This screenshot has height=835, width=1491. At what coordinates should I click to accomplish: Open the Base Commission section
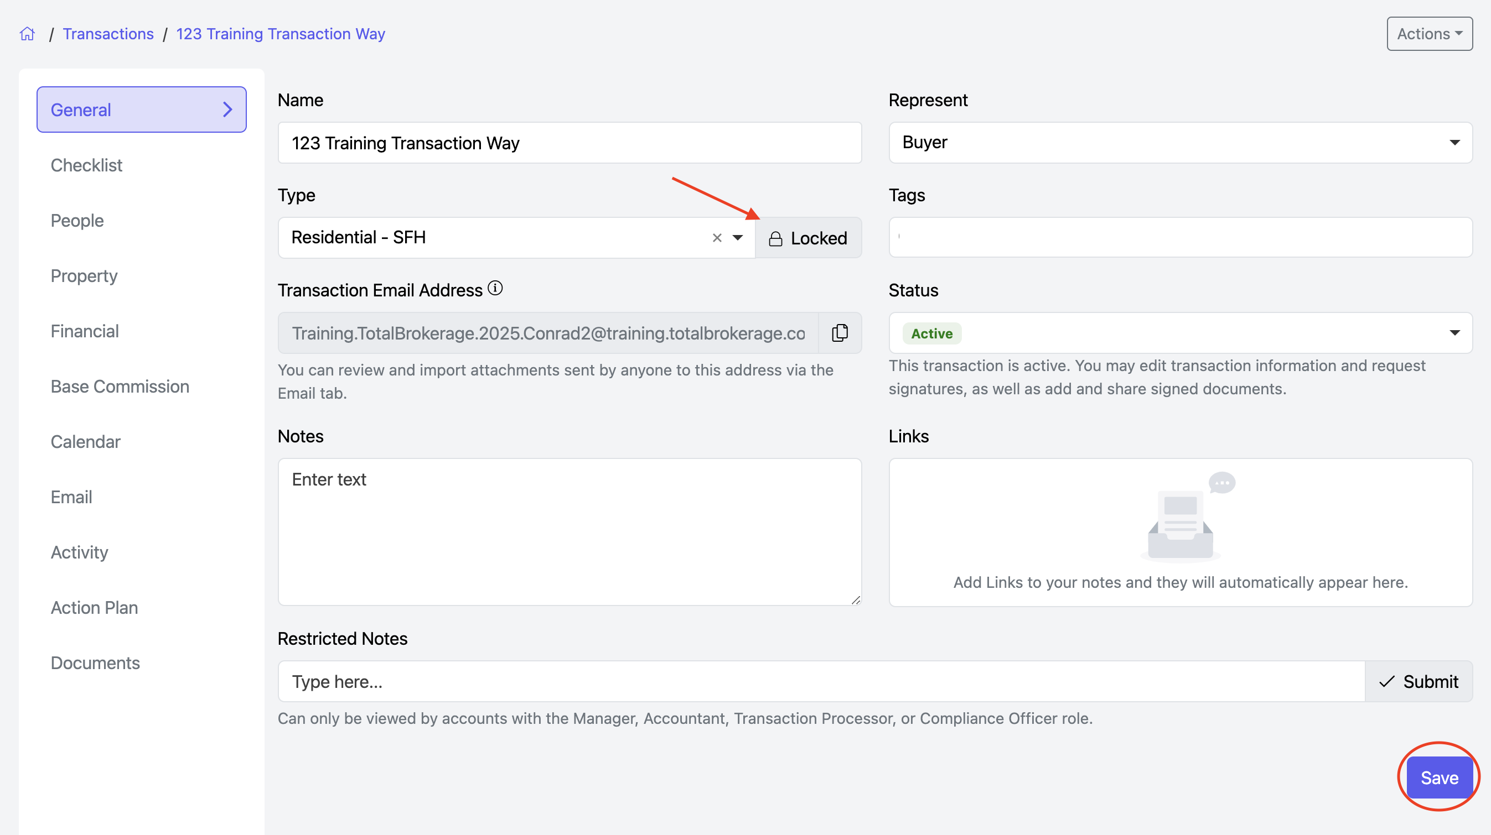click(120, 387)
